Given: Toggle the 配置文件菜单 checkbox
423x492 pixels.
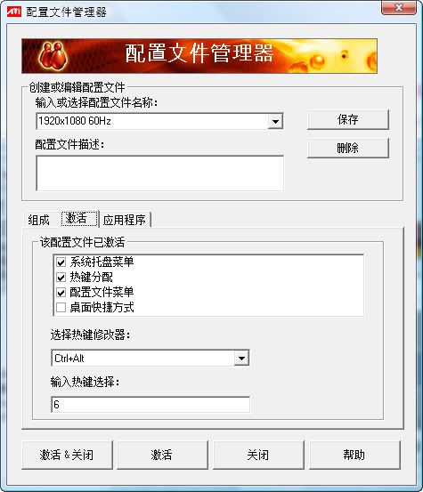Looking at the screenshot, I should click(x=61, y=293).
